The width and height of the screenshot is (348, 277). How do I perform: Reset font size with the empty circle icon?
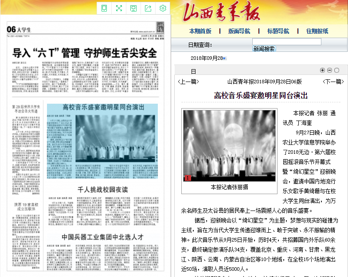336,70
